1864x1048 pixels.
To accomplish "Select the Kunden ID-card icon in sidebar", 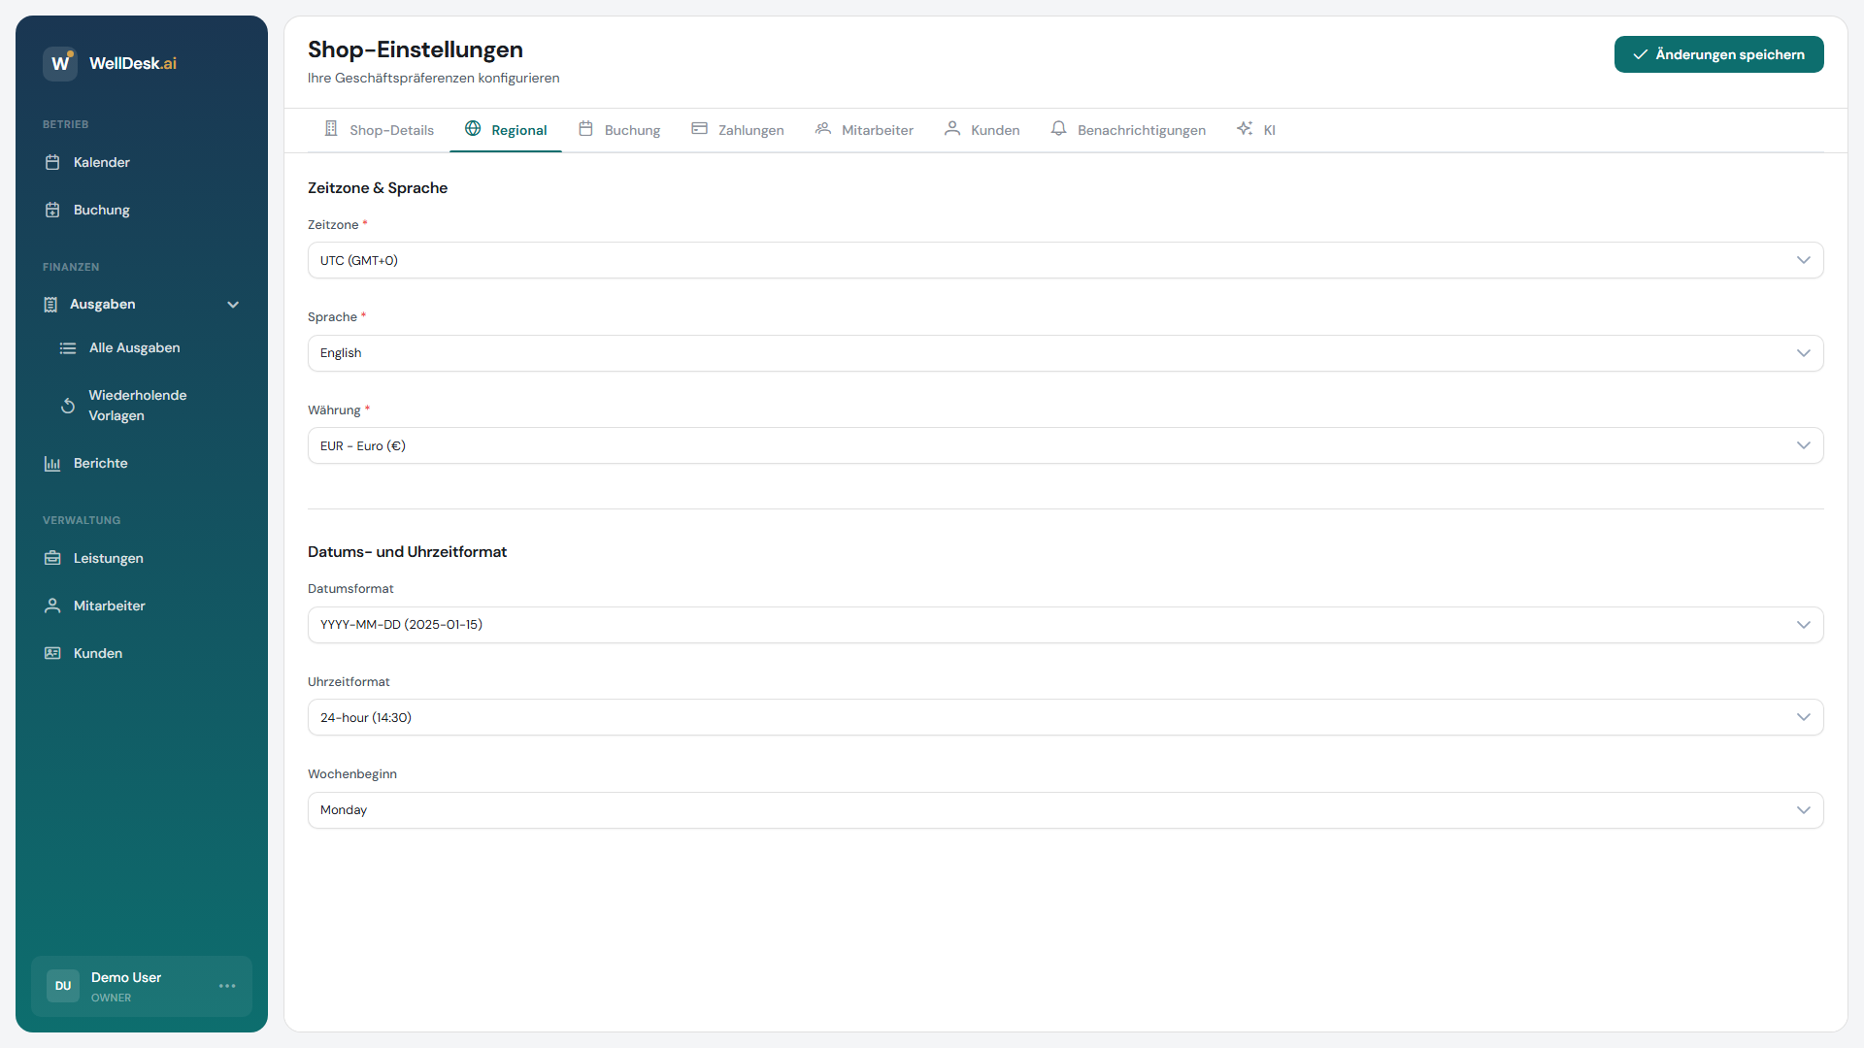I will 53,653.
